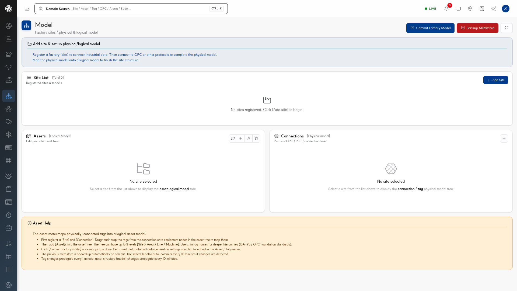Click the '[Physical model]' label
The image size is (517, 291).
318,136
